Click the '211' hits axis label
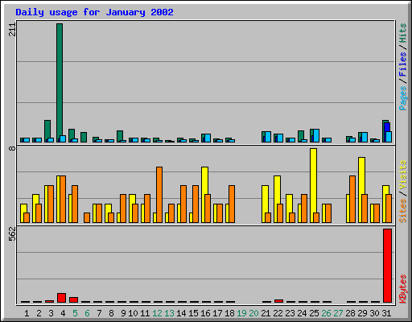412x322 pixels. 12,30
